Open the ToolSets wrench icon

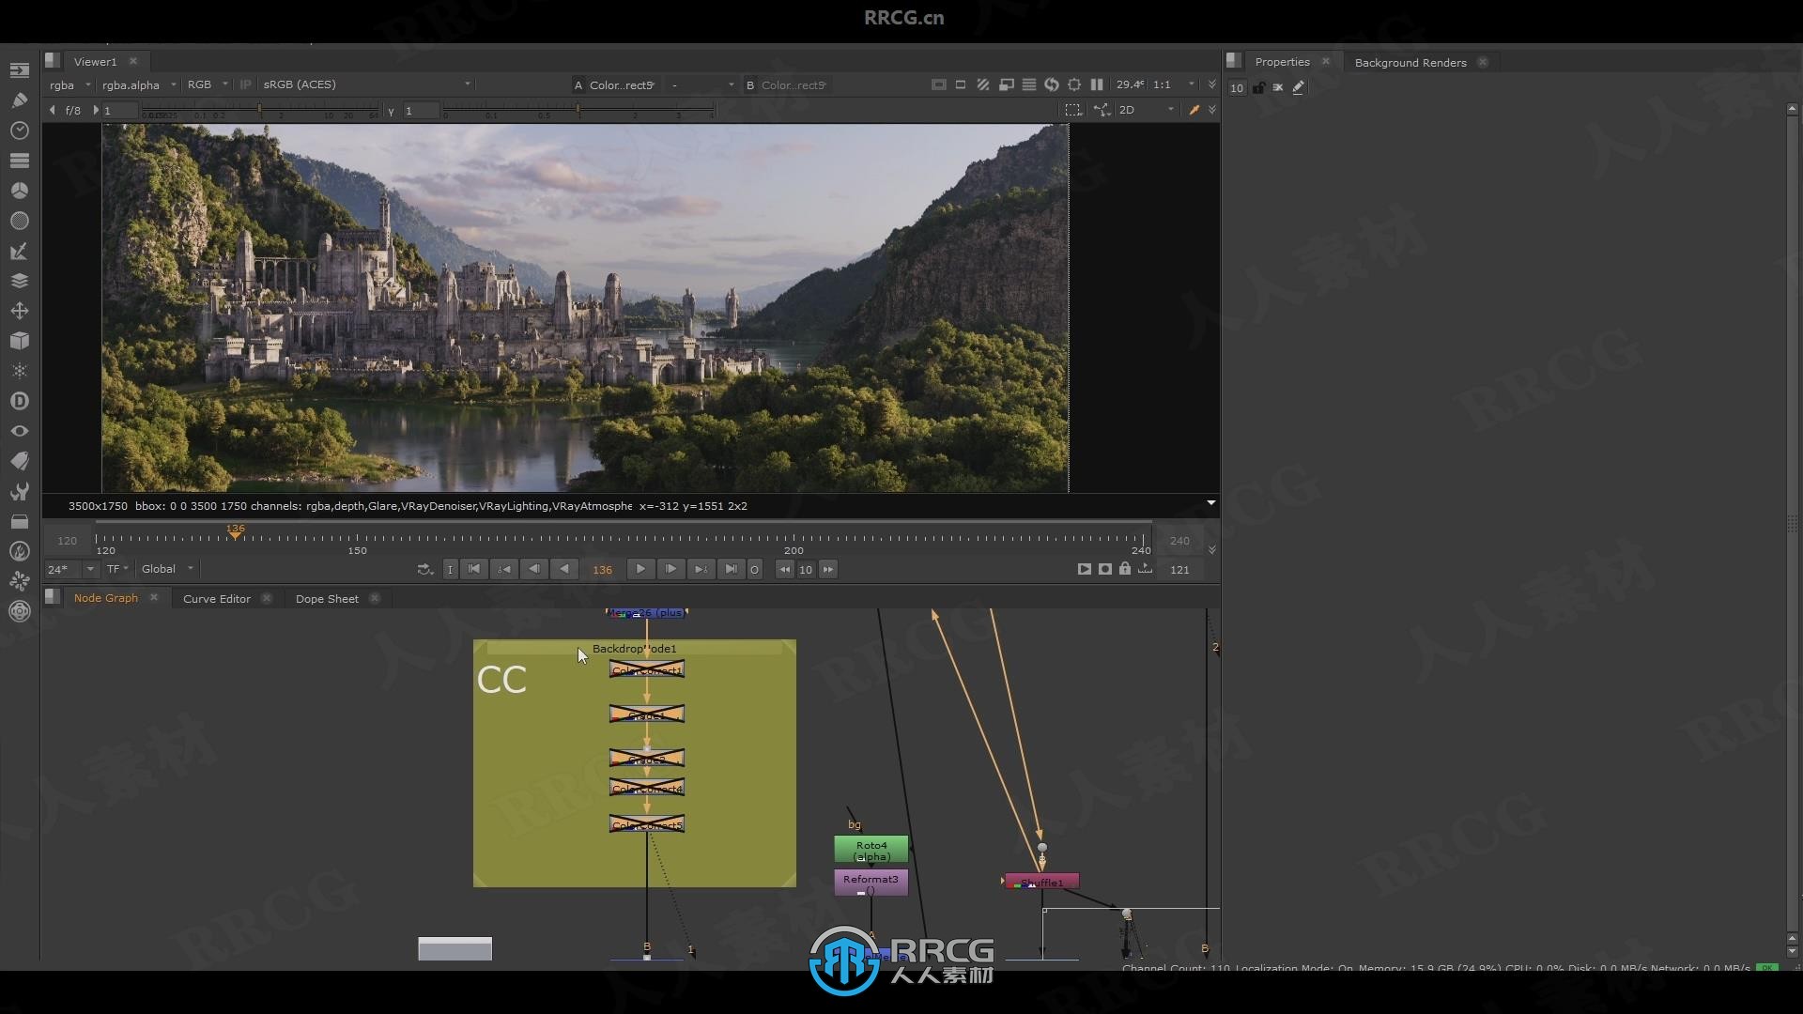[19, 491]
